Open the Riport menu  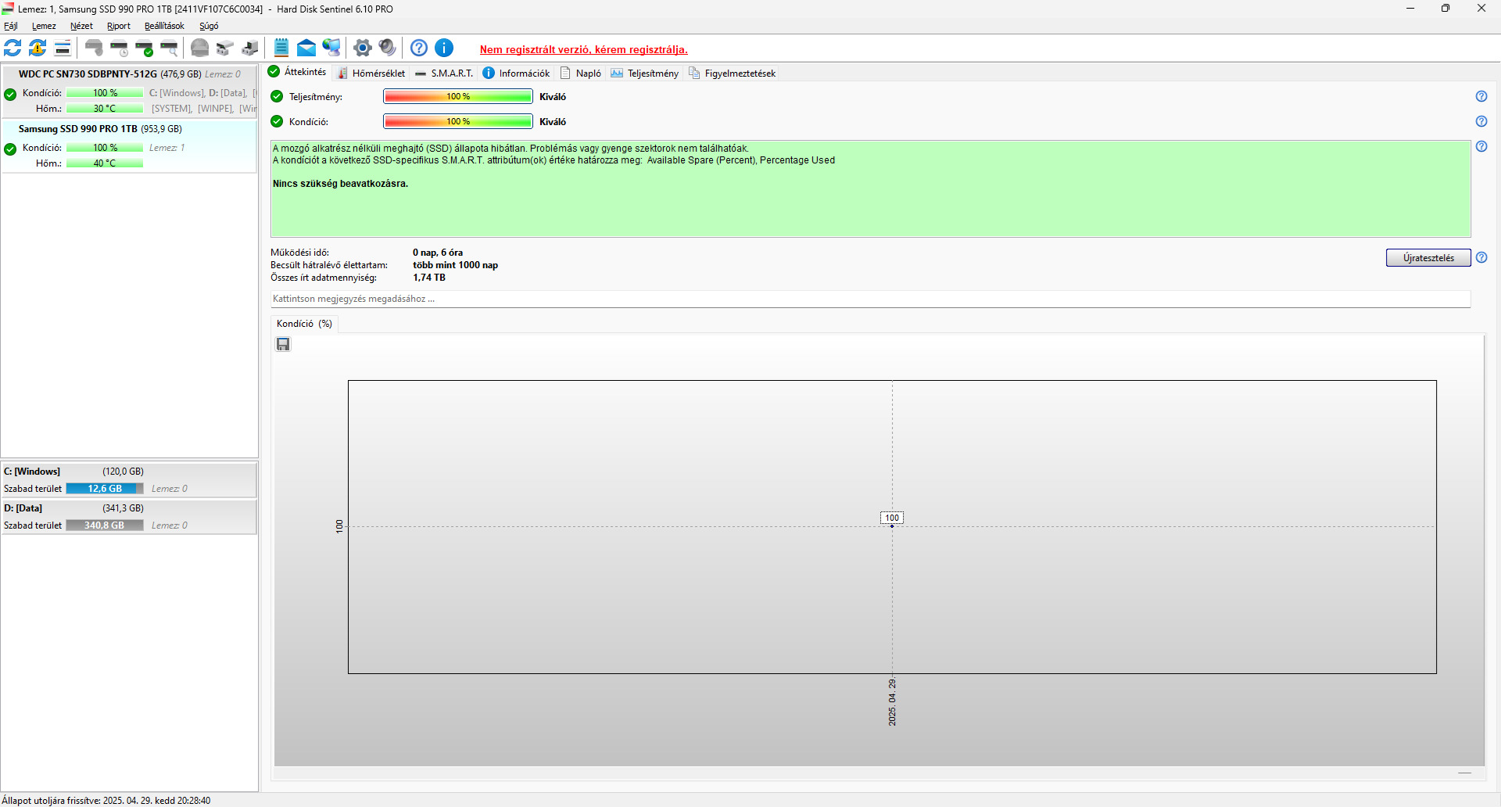pyautogui.click(x=119, y=26)
